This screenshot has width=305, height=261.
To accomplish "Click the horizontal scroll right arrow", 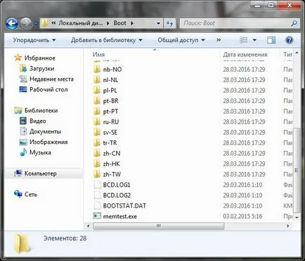I will point(288,226).
